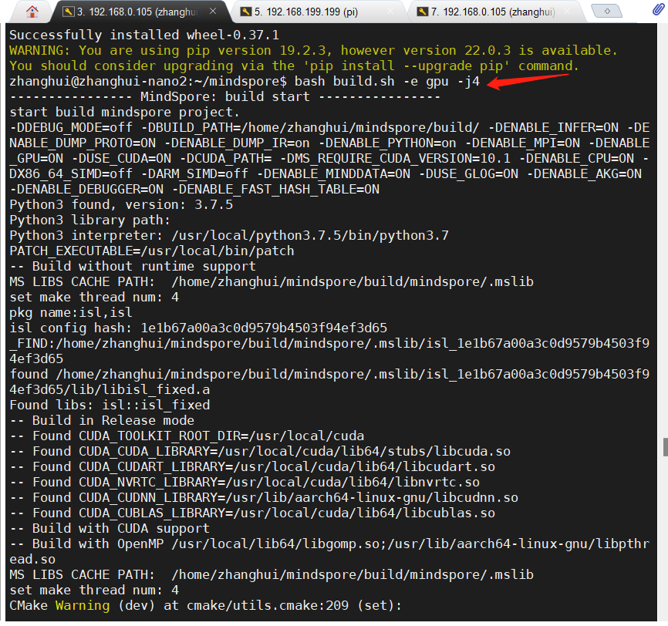Click the '-- Build without runtime support' line
This screenshot has height=626, width=668.
pos(133,266)
